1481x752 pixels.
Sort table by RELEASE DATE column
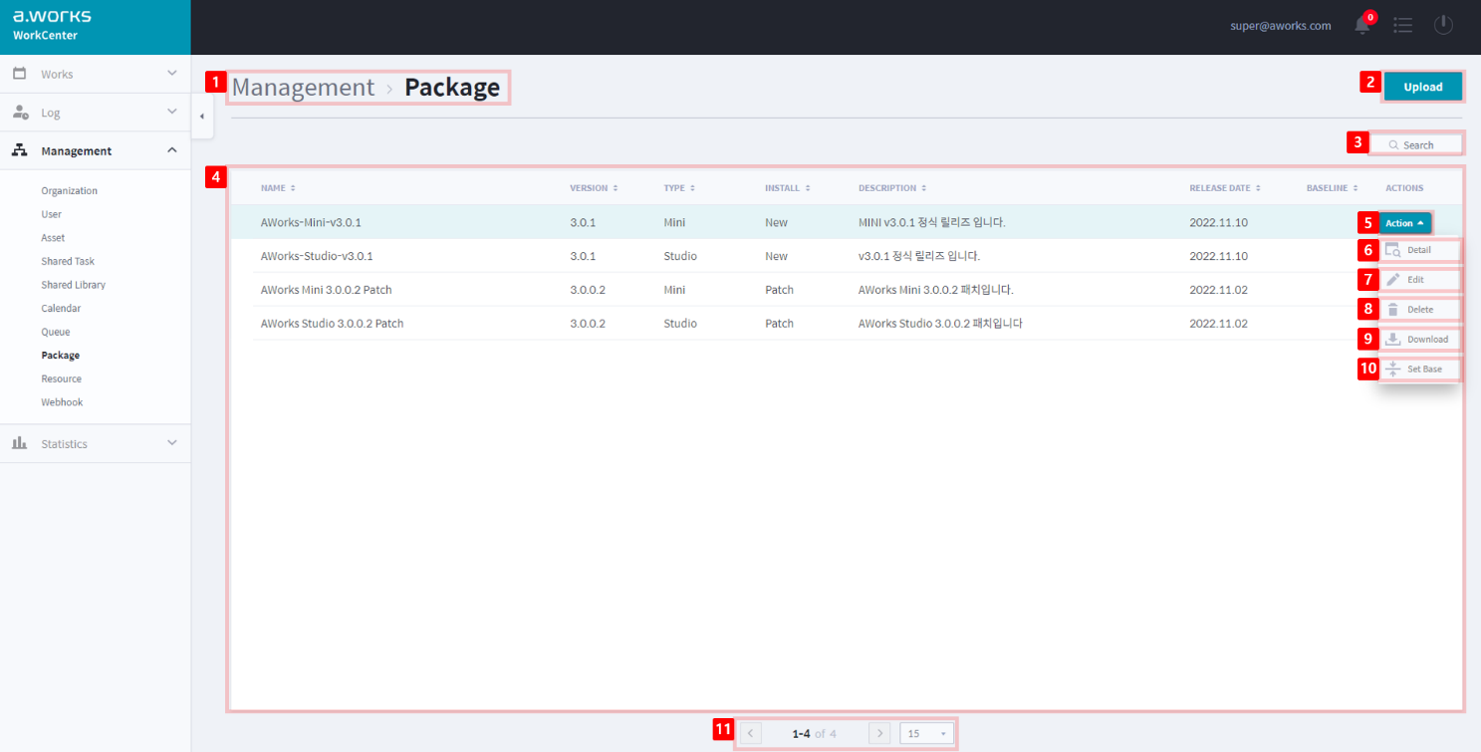[1225, 188]
